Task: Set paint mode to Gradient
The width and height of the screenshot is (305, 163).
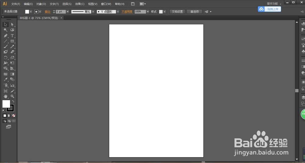Action: point(9,115)
